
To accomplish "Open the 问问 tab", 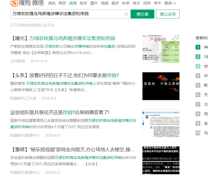I will coord(147,3).
